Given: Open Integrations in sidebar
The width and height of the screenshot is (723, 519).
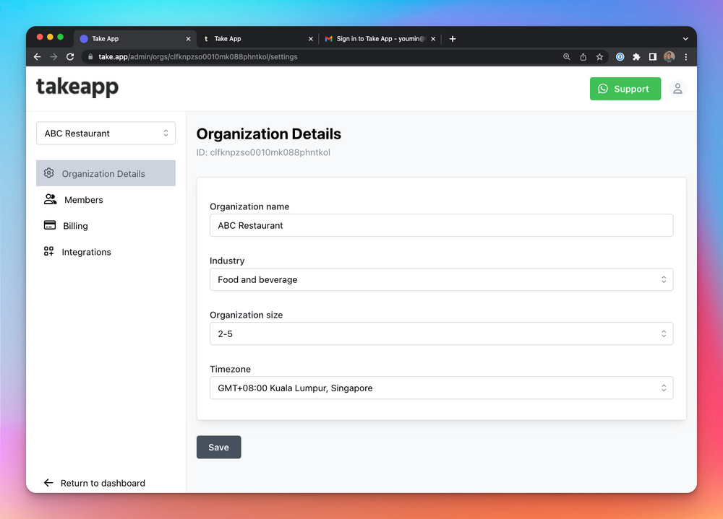Looking at the screenshot, I should [x=106, y=252].
